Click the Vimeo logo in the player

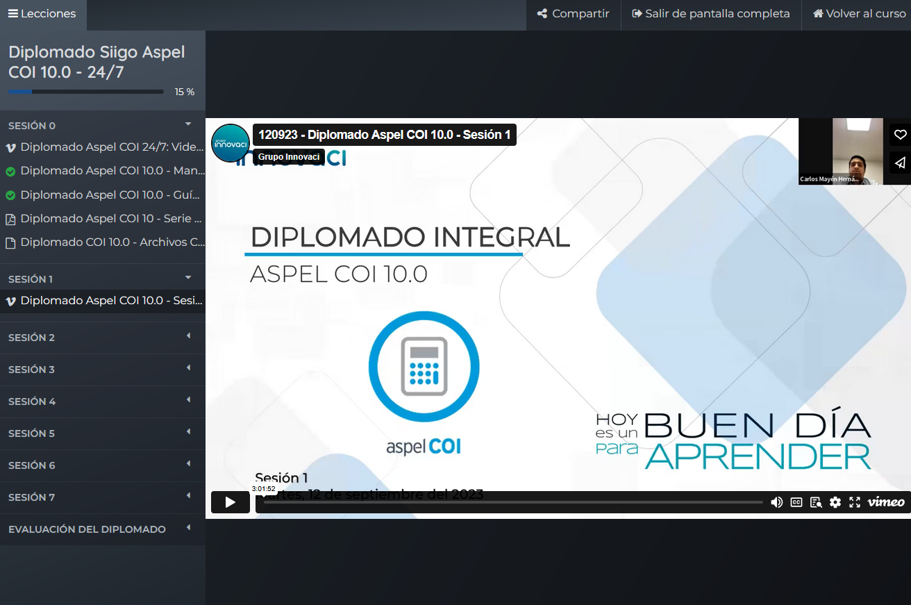tap(886, 502)
